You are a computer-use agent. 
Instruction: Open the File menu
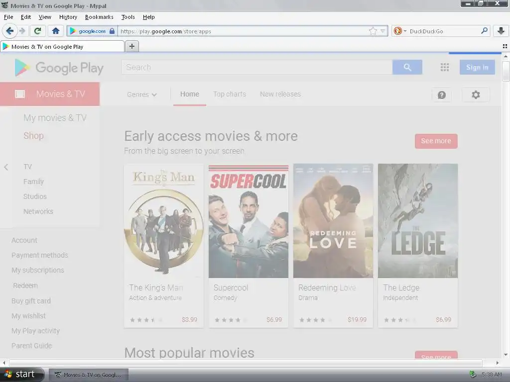8,17
